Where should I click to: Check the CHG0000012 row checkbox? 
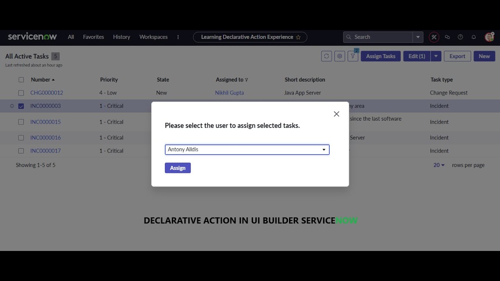pyautogui.click(x=21, y=93)
